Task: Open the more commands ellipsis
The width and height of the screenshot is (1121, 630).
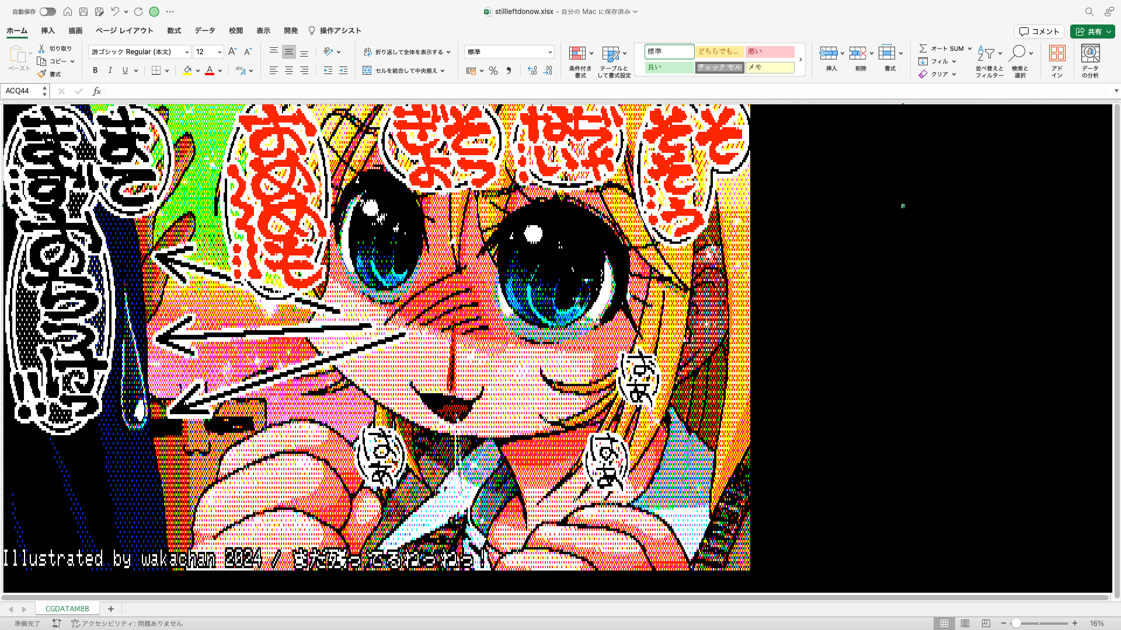Action: pos(170,12)
